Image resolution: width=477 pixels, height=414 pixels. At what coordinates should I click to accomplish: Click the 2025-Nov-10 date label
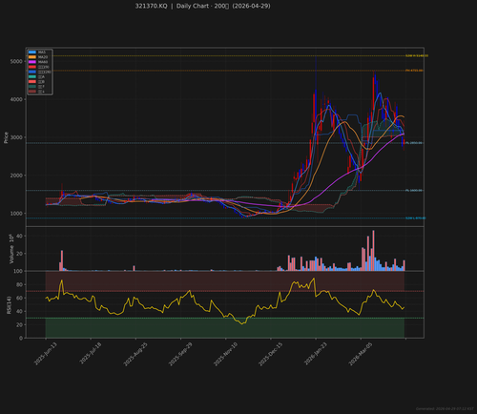(225, 354)
